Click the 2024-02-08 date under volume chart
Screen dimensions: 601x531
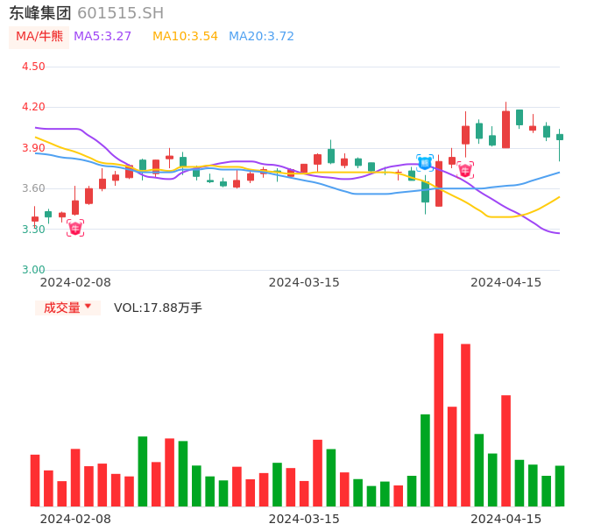pos(75,519)
